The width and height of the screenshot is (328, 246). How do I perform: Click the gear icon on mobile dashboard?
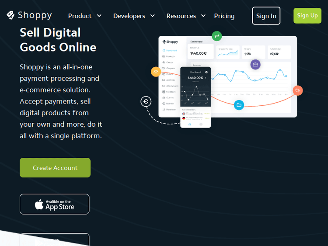click(x=206, y=72)
